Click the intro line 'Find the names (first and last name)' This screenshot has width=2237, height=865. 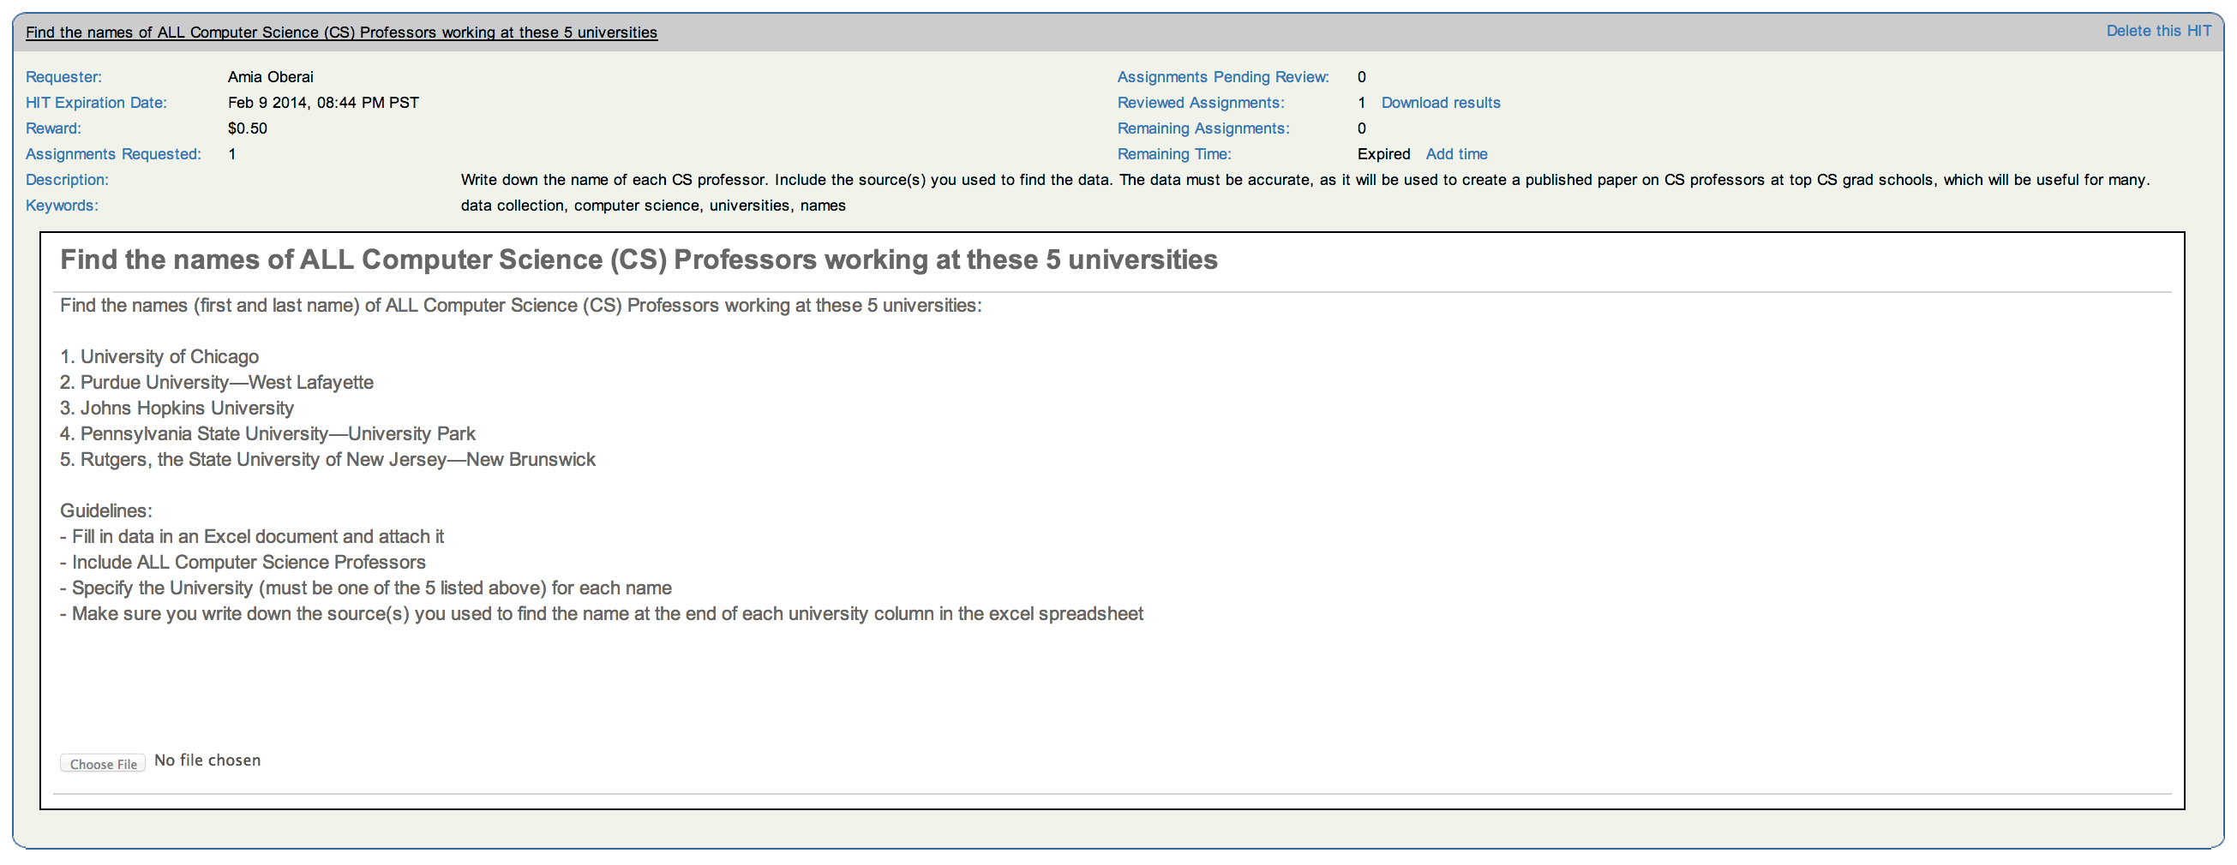pyautogui.click(x=520, y=306)
